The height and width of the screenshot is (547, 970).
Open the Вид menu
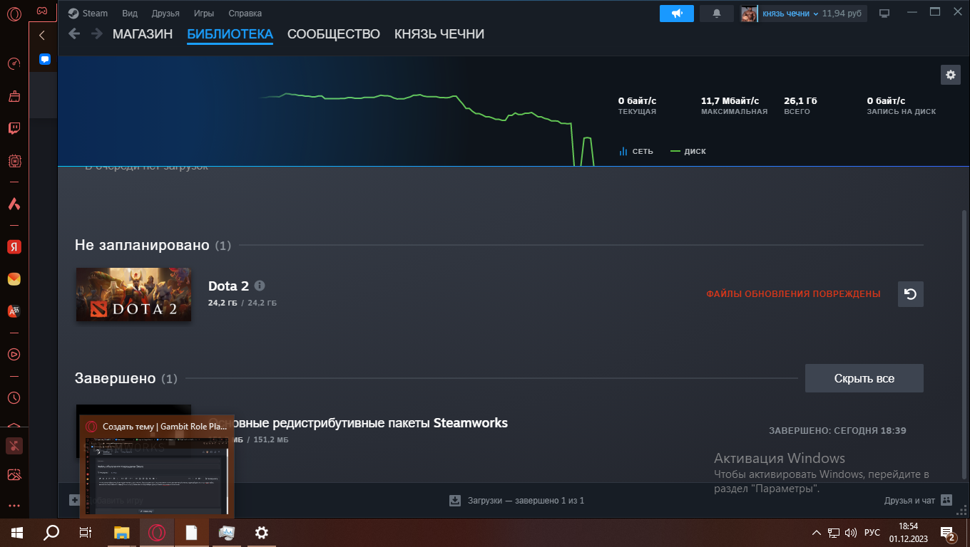tap(130, 14)
